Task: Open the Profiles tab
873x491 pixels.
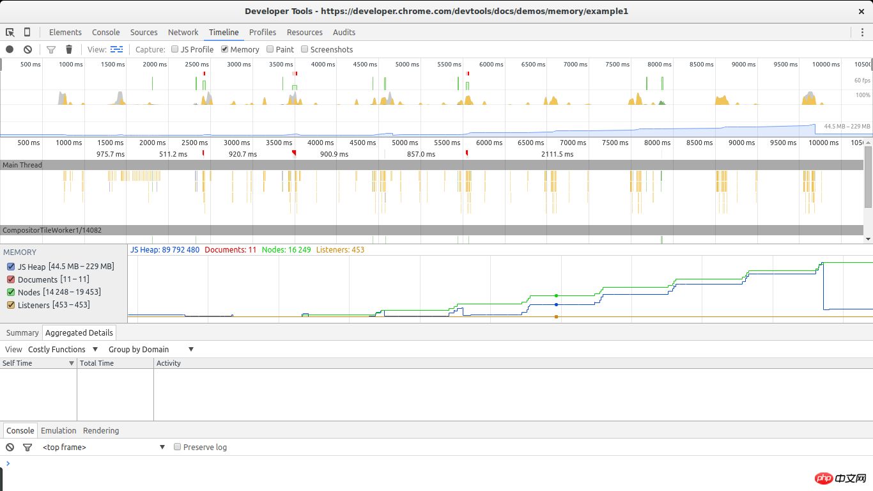Action: click(x=263, y=32)
